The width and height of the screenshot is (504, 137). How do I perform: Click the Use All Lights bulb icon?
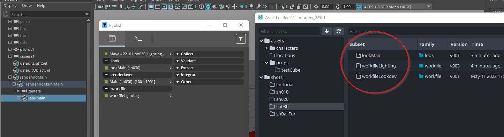[234, 7]
